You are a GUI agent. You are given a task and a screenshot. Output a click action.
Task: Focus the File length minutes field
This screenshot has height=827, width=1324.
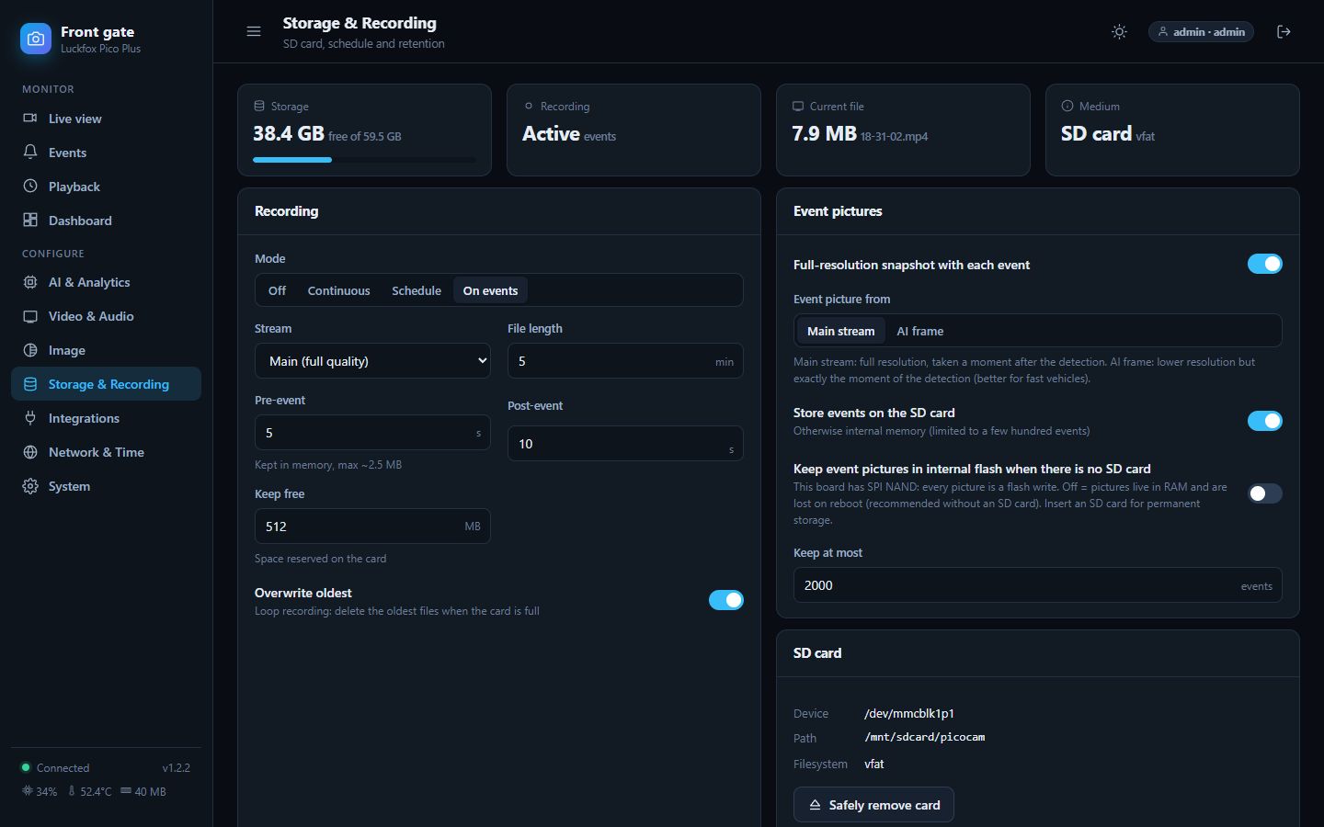point(625,361)
